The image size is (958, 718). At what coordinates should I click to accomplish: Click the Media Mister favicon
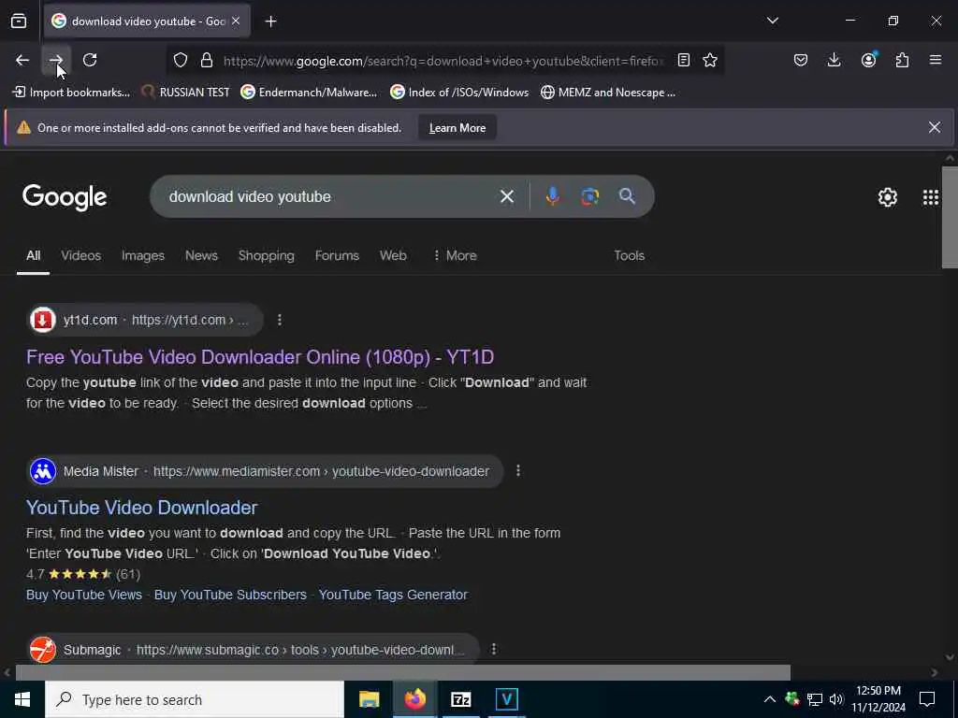[x=43, y=471]
